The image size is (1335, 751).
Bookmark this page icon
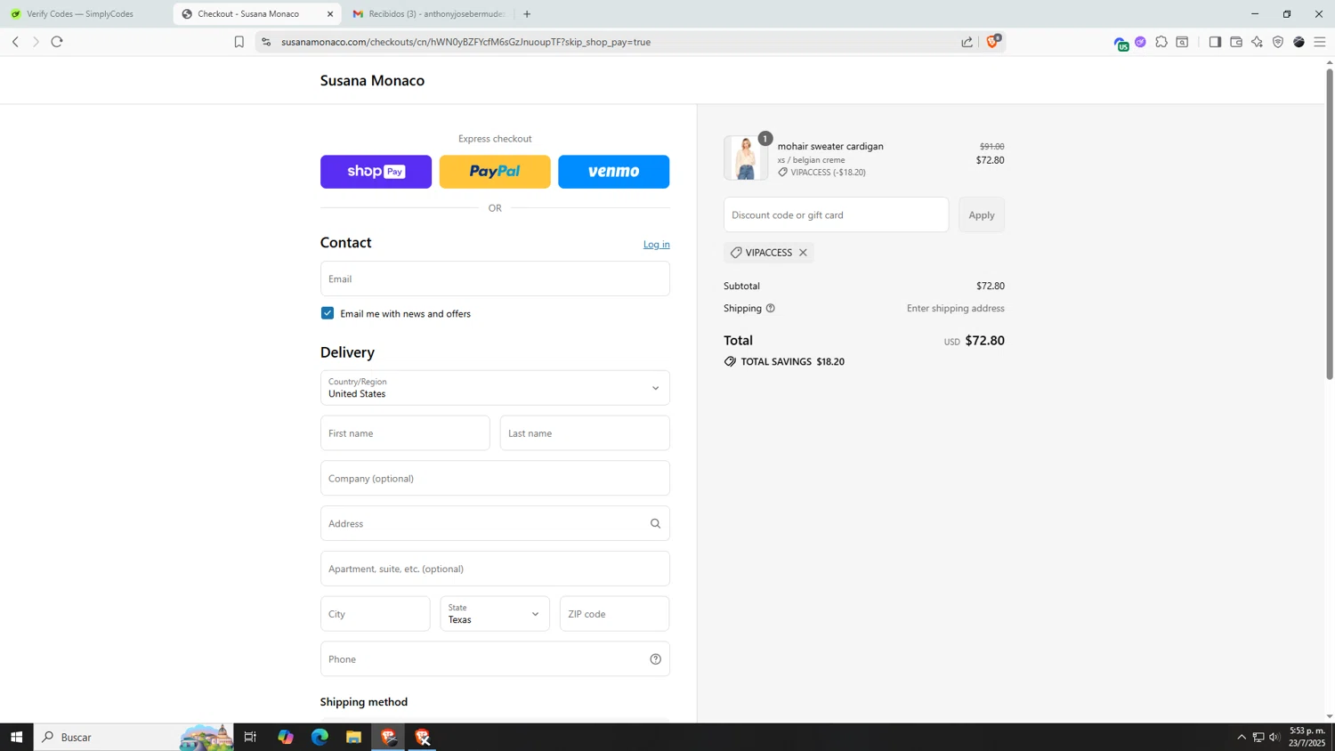pos(239,42)
